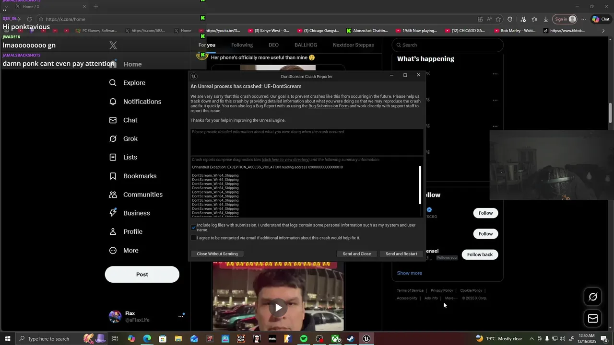
Task: Open Microsoft Store from taskbar
Action: (x=163, y=339)
